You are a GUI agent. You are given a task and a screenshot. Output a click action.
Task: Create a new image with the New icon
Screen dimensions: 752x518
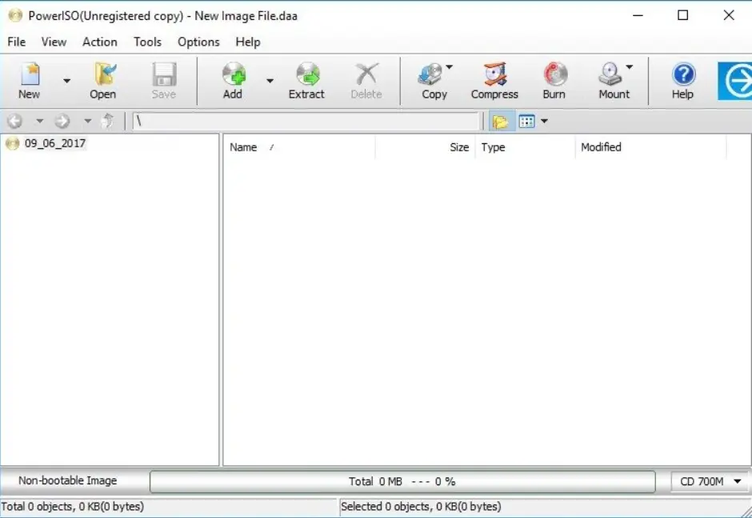click(x=28, y=80)
